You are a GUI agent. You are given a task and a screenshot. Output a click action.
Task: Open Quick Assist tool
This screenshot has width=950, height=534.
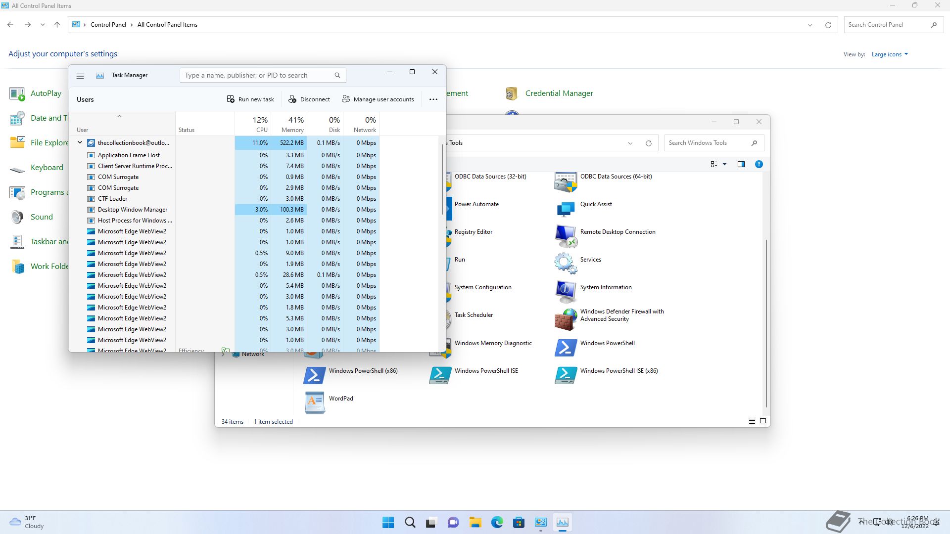[x=584, y=209]
